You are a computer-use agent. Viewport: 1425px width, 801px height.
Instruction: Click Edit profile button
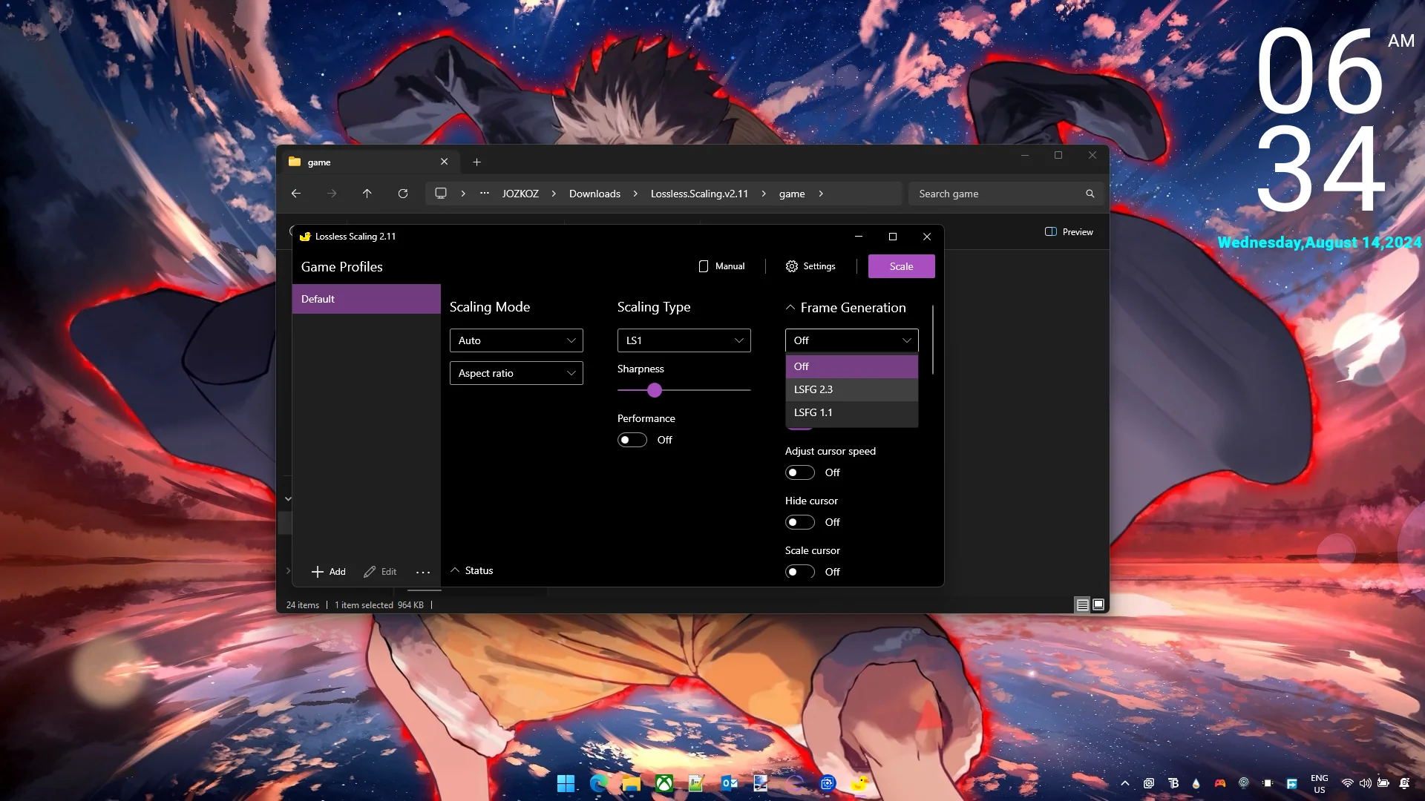pyautogui.click(x=380, y=572)
